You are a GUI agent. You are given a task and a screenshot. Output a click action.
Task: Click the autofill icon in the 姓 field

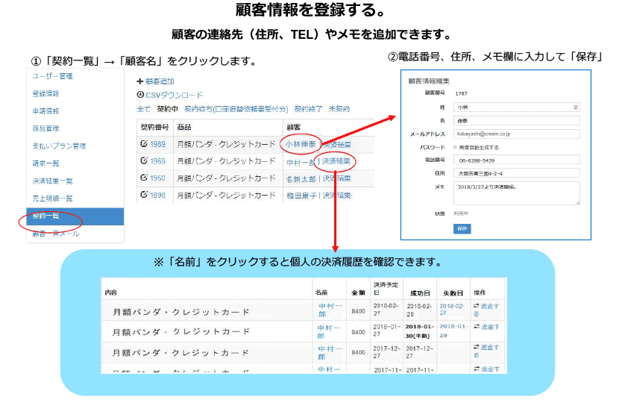(577, 107)
